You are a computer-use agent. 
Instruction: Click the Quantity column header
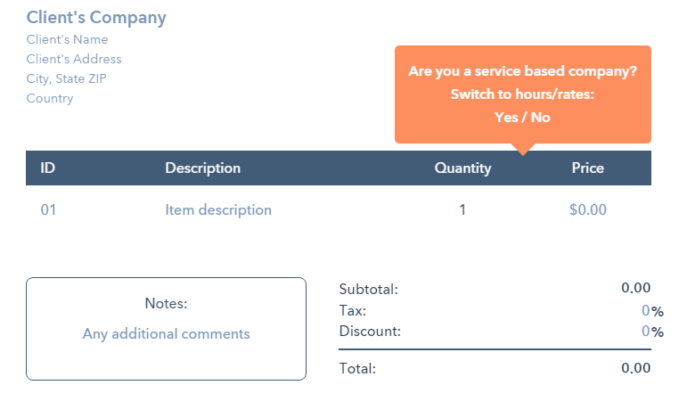pos(463,168)
